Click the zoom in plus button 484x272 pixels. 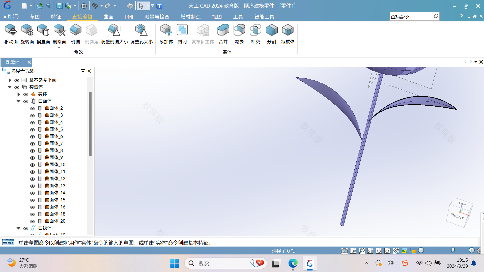coord(472,250)
